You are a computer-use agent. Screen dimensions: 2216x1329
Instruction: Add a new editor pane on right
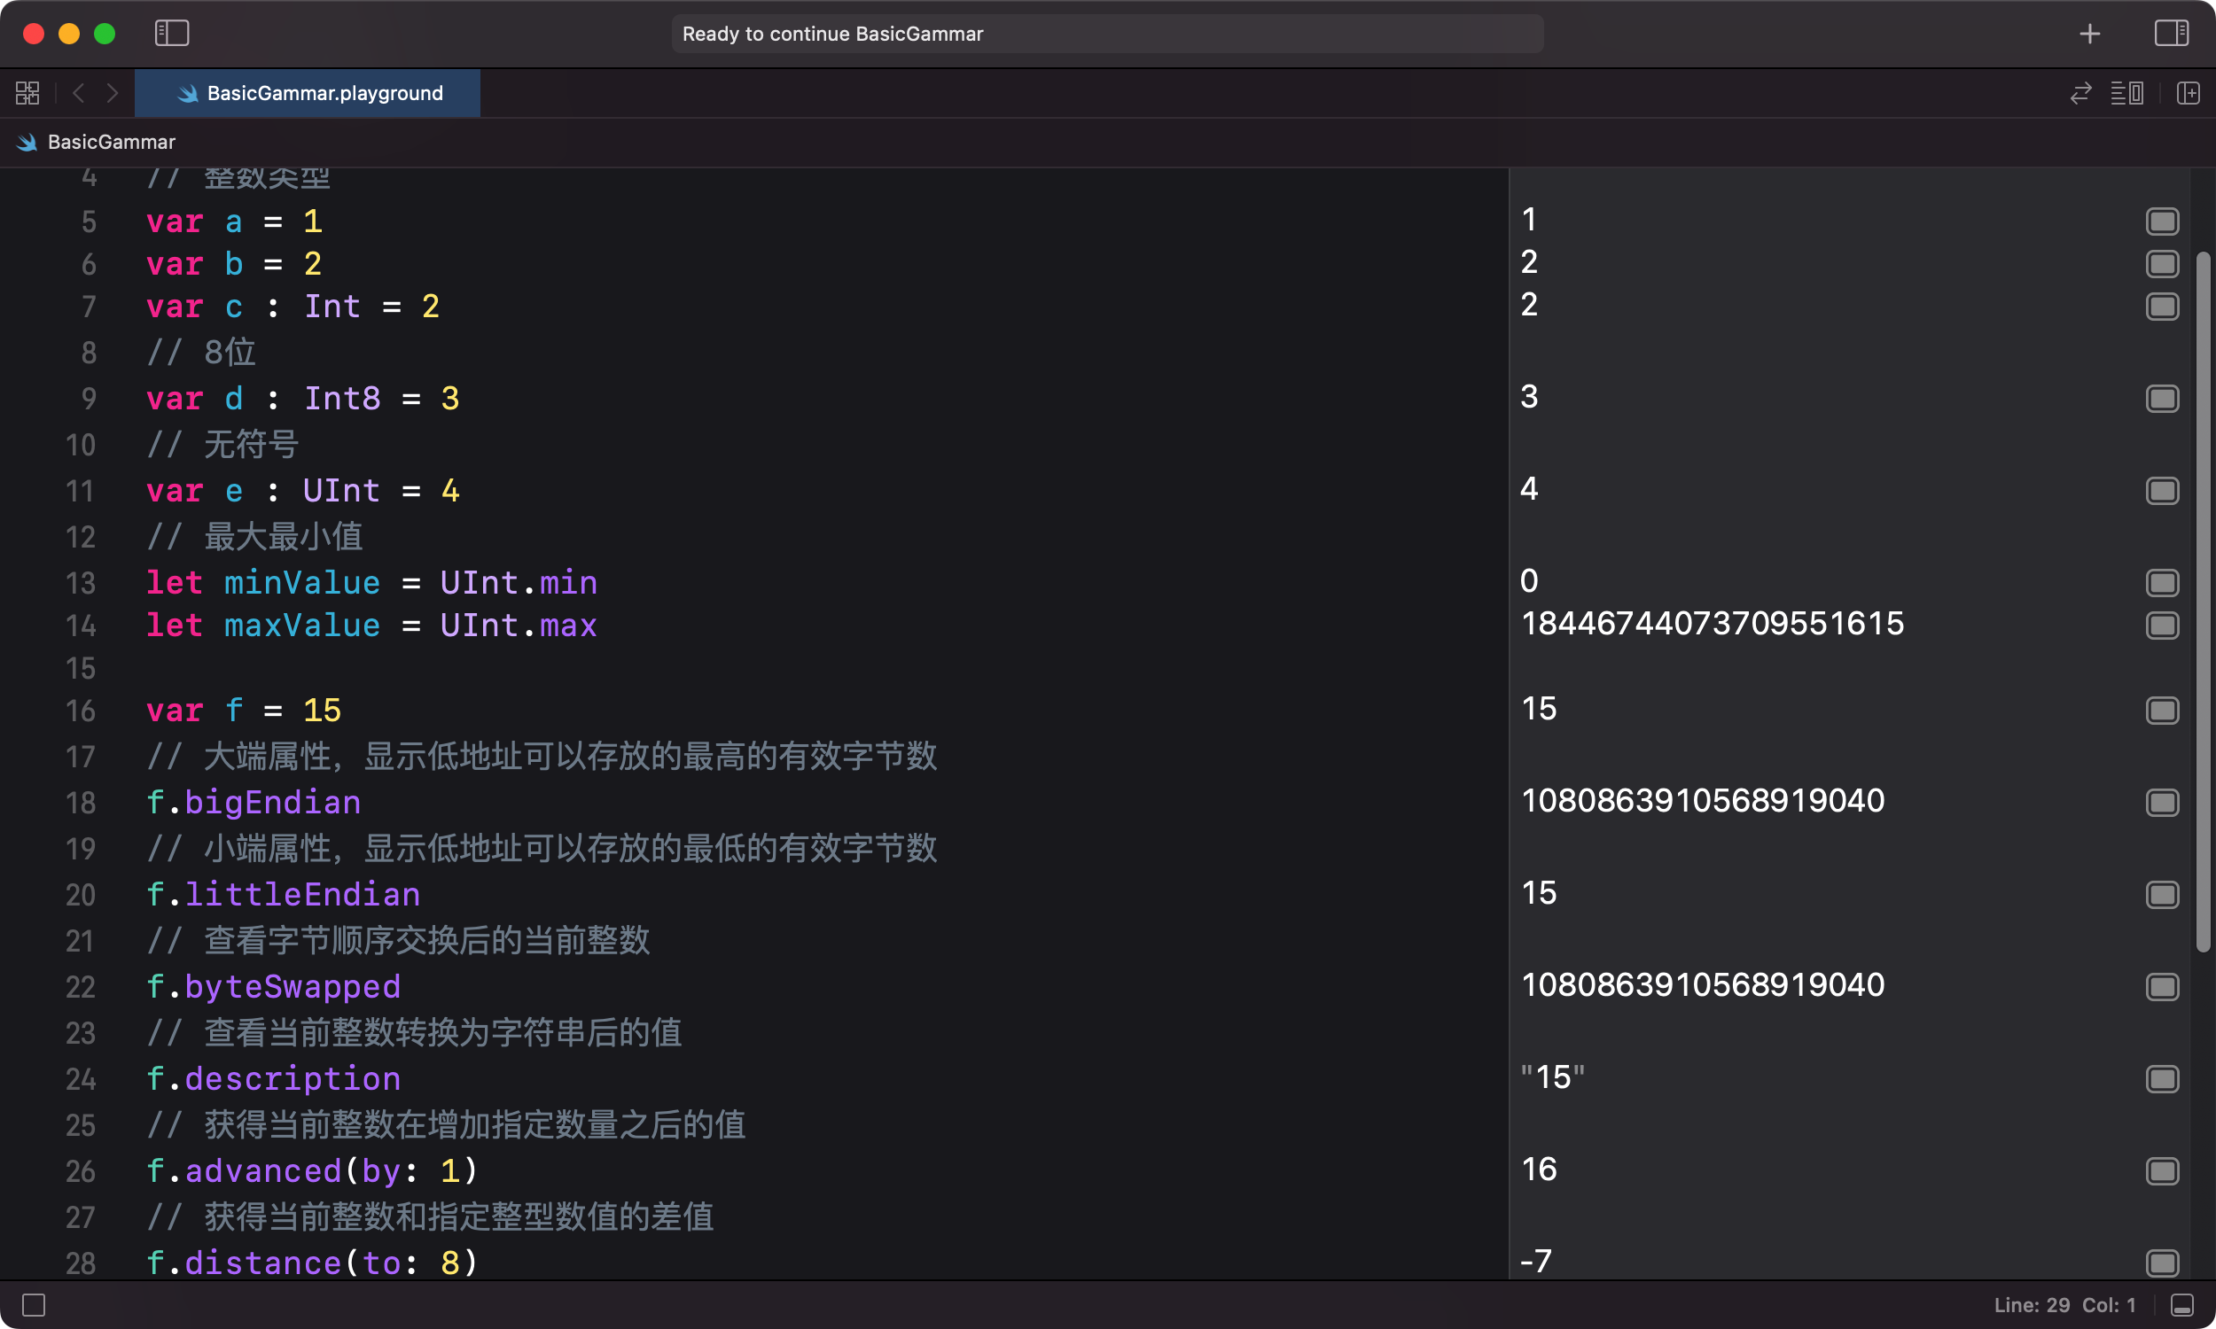point(2189,93)
